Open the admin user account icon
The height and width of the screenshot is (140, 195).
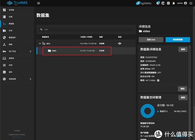tap(186, 3)
